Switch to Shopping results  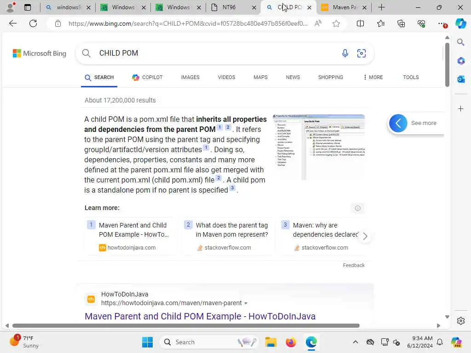click(x=330, y=77)
